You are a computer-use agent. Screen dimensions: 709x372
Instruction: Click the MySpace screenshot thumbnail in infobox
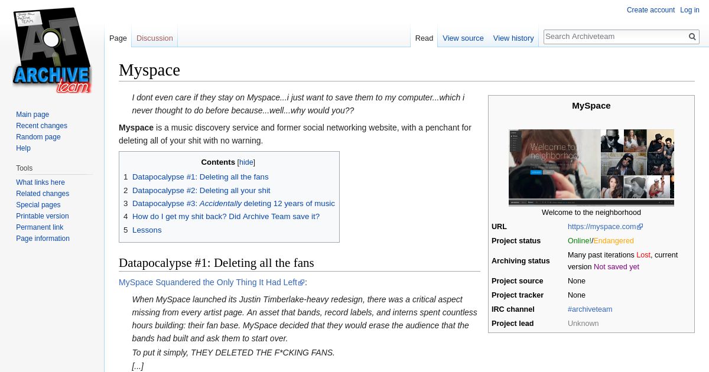pyautogui.click(x=591, y=168)
